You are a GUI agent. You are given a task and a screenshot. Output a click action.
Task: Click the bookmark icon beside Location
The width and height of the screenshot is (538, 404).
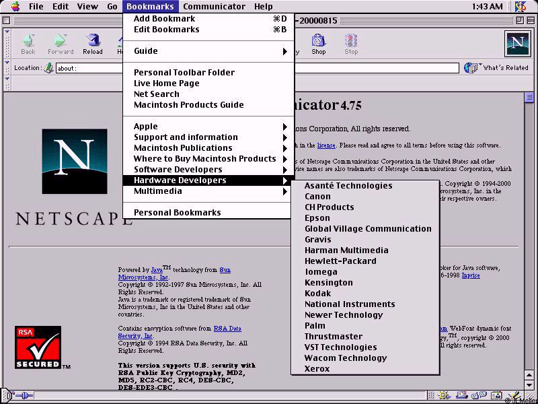[49, 68]
